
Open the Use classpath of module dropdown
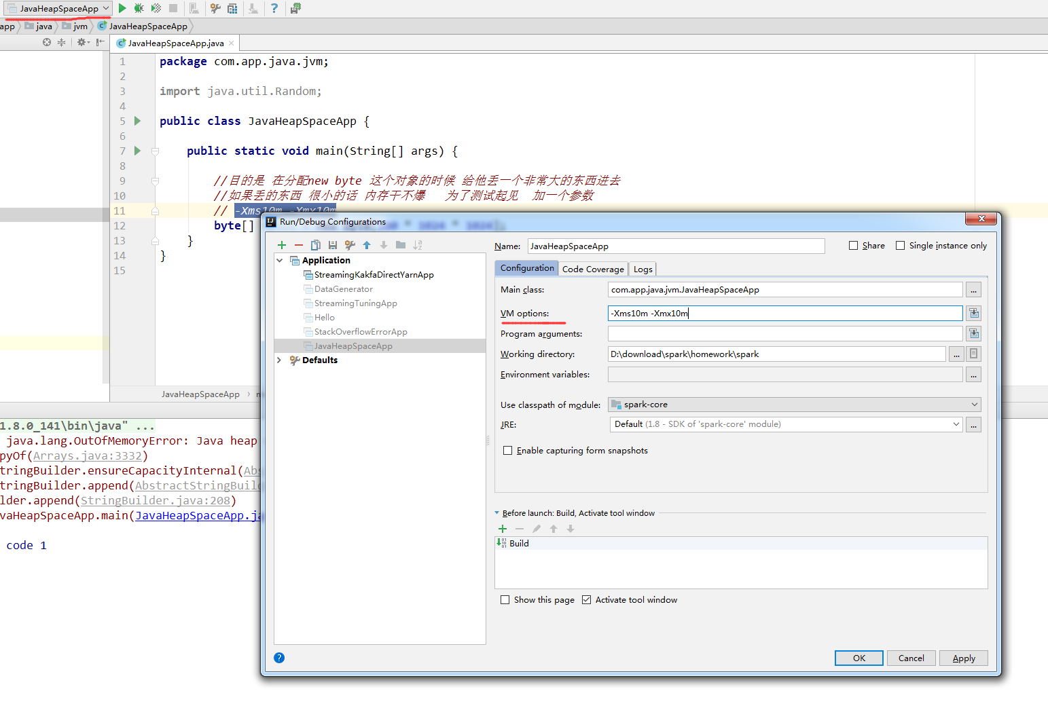pos(795,405)
